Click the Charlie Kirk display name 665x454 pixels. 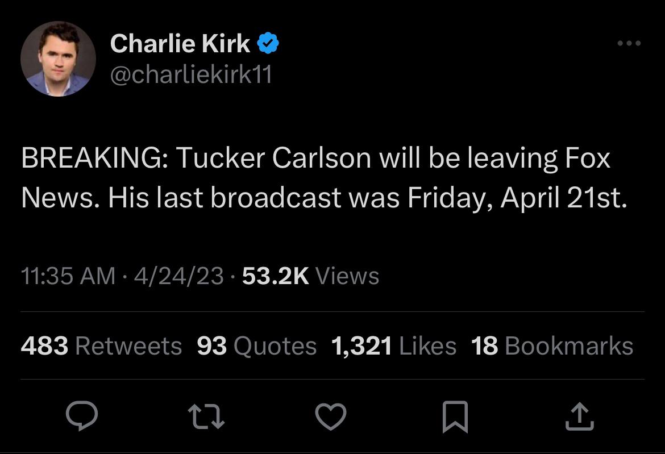point(180,44)
